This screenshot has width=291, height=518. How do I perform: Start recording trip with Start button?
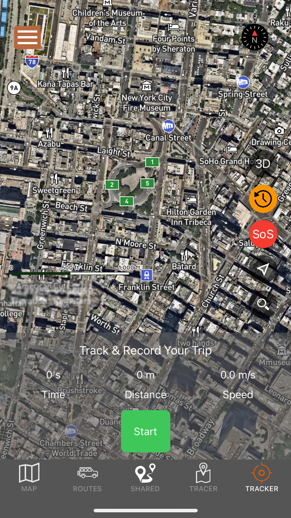(145, 431)
